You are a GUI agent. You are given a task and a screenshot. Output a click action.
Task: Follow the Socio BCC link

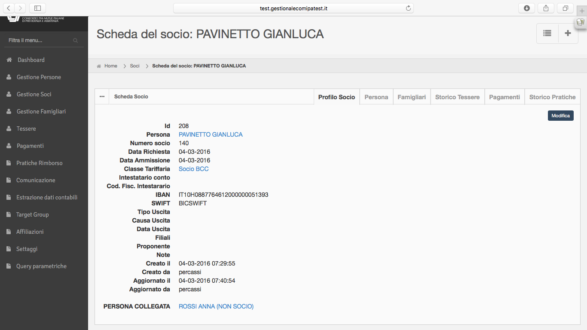[x=194, y=169]
